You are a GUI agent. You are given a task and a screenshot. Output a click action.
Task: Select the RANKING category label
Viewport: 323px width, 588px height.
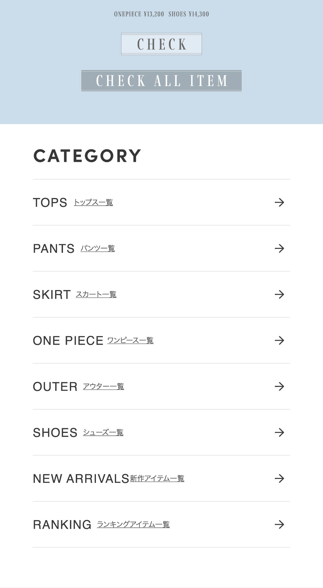coord(62,524)
